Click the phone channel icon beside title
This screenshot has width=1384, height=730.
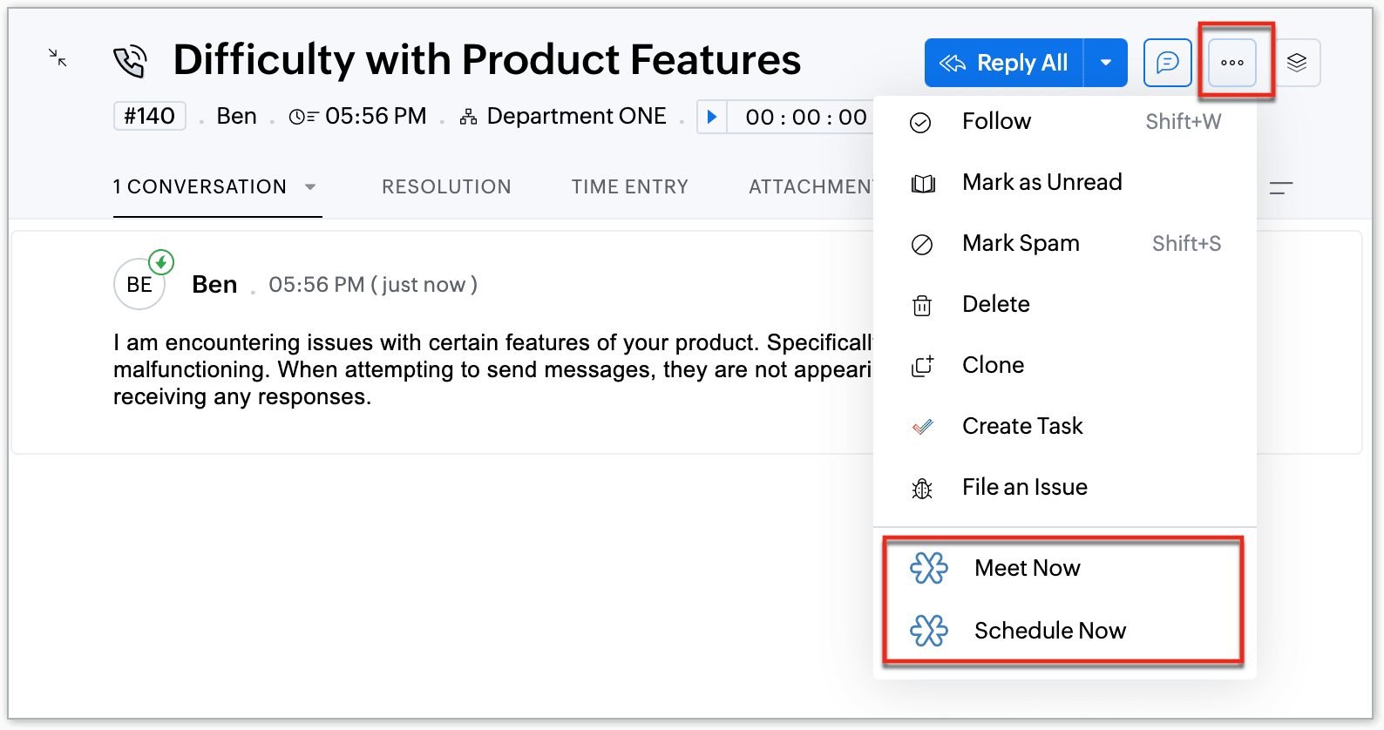click(x=130, y=62)
